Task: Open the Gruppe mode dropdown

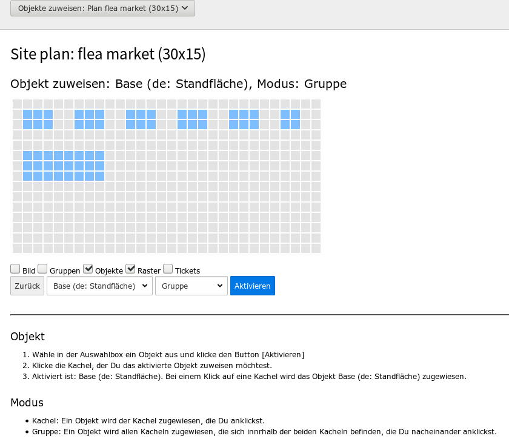Action: coord(191,286)
